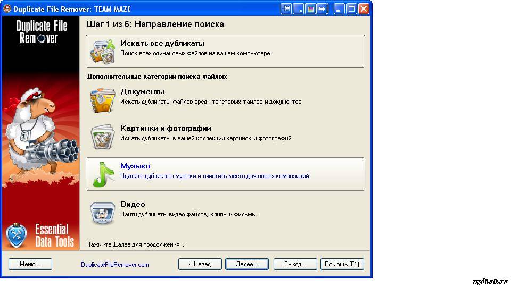511x287 pixels.
Task: Select the 'Искать все дубликаты' heading
Action: coord(162,43)
